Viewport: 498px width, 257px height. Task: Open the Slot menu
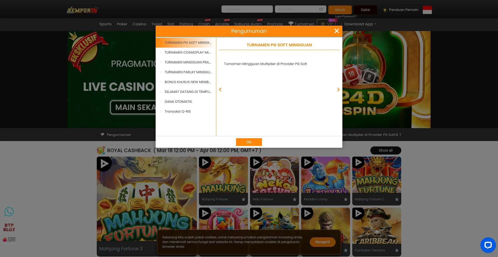171,24
